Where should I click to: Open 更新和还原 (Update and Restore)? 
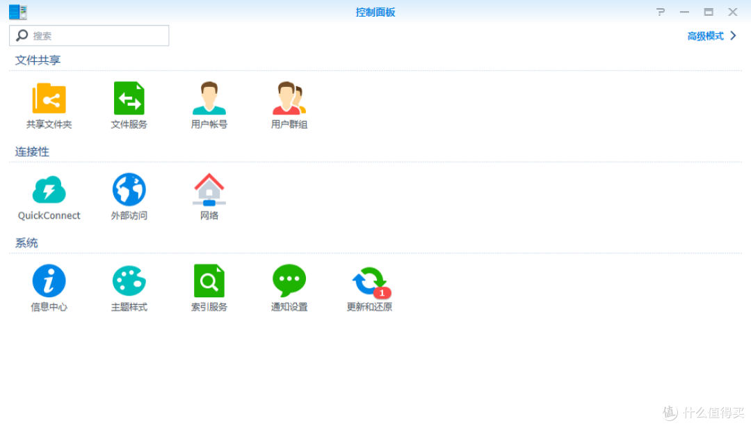[369, 287]
